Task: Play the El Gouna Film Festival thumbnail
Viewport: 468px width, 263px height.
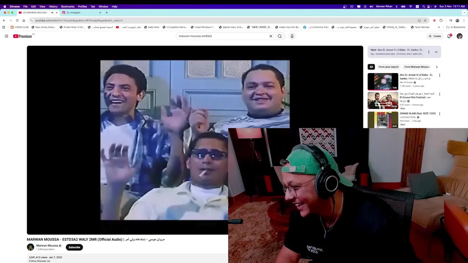Action: (383, 100)
